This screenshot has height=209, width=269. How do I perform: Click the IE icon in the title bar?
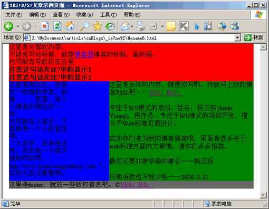[x=5, y=5]
